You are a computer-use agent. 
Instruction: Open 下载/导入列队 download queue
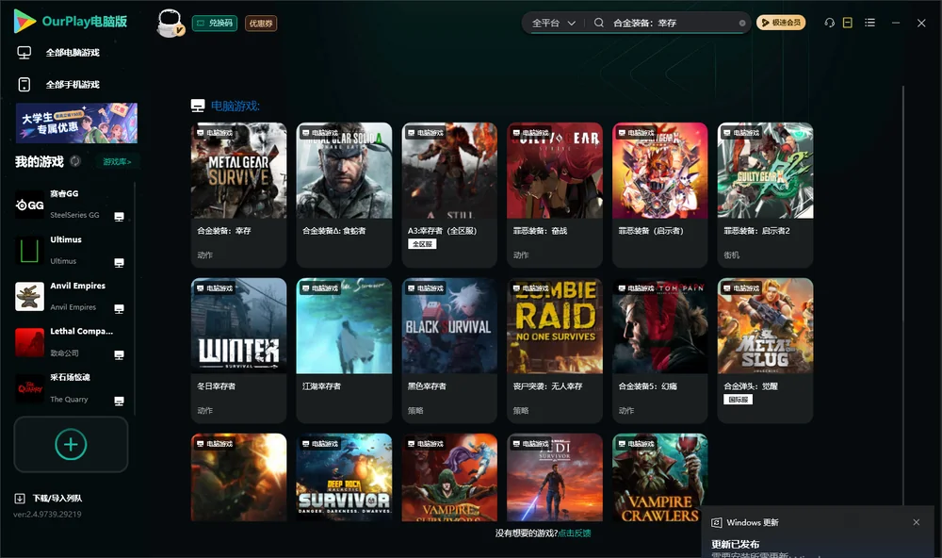pos(57,499)
